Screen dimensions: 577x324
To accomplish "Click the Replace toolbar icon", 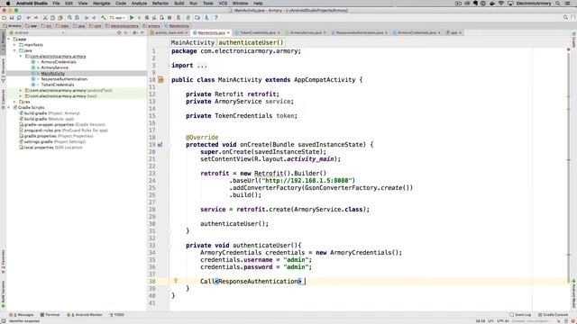I will point(77,18).
